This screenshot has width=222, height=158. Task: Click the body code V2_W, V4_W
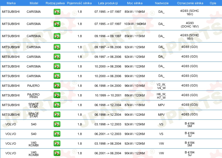pyautogui.click(x=161, y=86)
